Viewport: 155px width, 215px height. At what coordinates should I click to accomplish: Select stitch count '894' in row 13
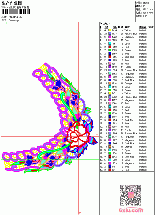[x=115, y=70]
